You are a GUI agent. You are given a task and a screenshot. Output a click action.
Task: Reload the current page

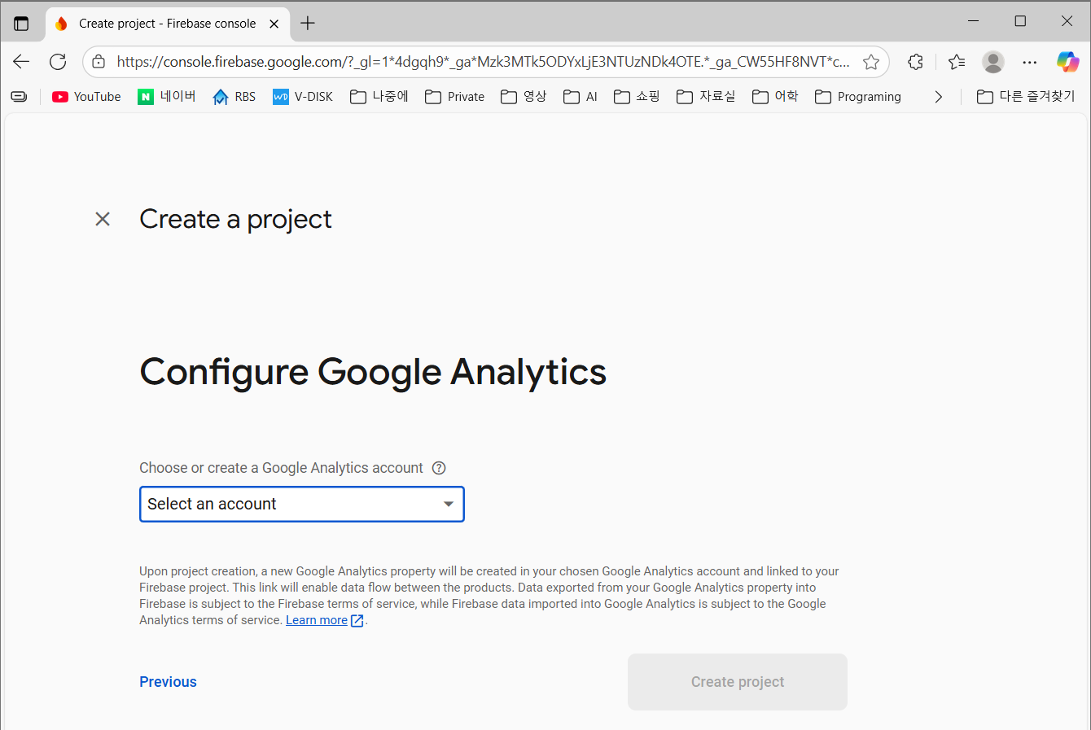coord(58,62)
